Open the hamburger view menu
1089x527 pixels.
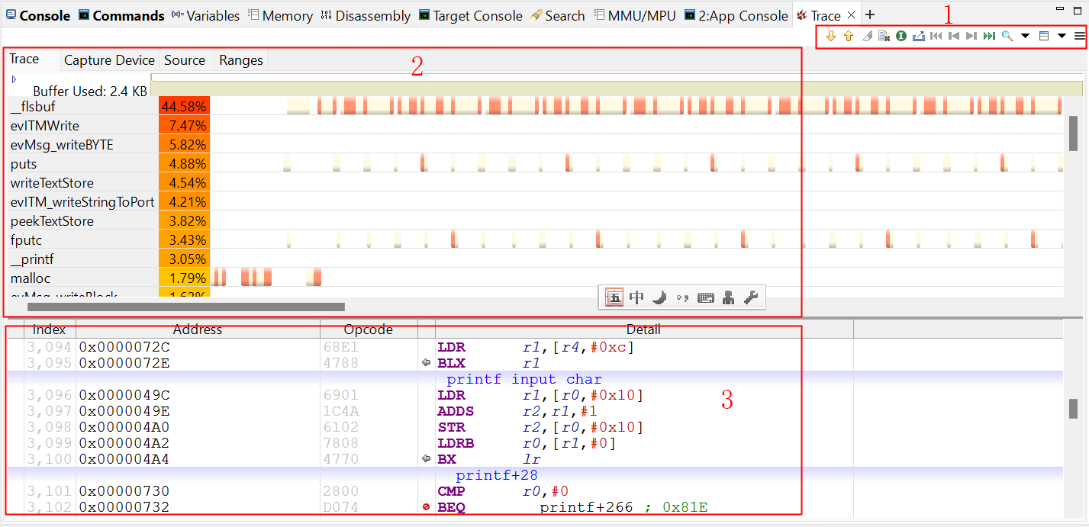[x=1079, y=36]
